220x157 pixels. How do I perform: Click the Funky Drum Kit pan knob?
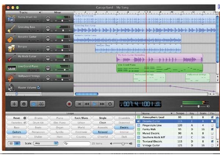coord(48,19)
